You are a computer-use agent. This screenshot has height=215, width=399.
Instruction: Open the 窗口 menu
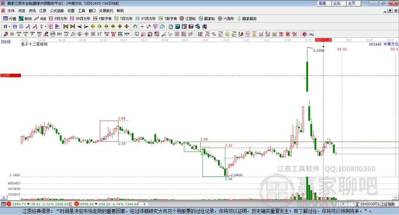[92, 11]
